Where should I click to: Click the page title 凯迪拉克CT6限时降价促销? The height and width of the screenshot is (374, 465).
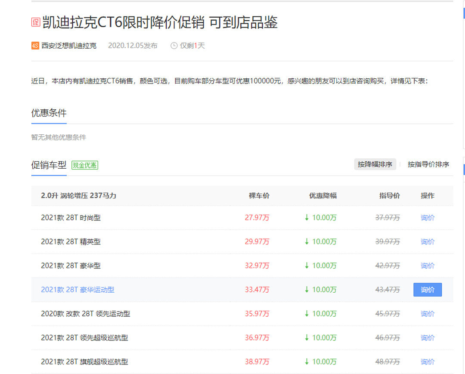coord(160,22)
